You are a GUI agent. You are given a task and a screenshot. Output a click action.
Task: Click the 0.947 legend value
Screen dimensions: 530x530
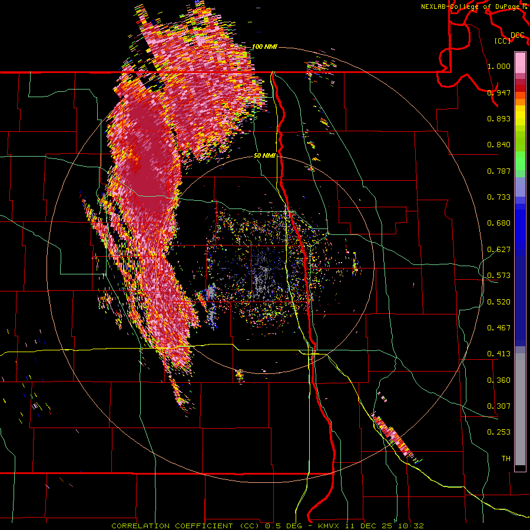tap(499, 92)
